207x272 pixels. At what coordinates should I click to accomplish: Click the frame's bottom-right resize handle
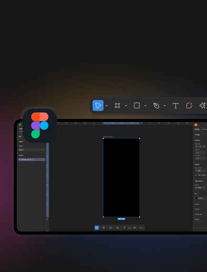pyautogui.click(x=140, y=217)
